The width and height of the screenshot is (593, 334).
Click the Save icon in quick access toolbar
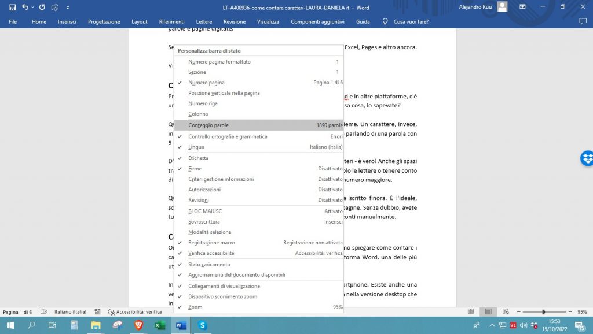pos(12,7)
